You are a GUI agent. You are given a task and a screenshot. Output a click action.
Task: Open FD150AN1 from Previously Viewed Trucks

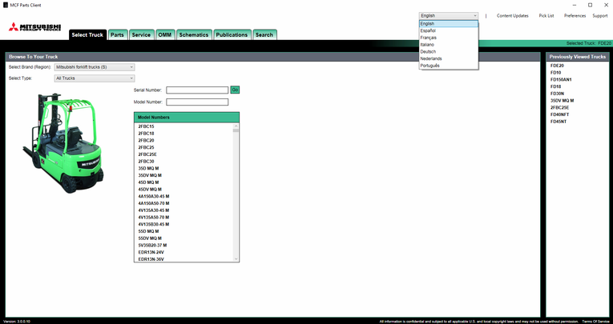pos(561,79)
